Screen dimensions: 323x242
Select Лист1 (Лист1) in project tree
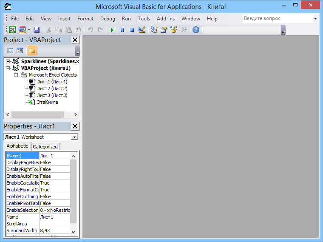52,82
